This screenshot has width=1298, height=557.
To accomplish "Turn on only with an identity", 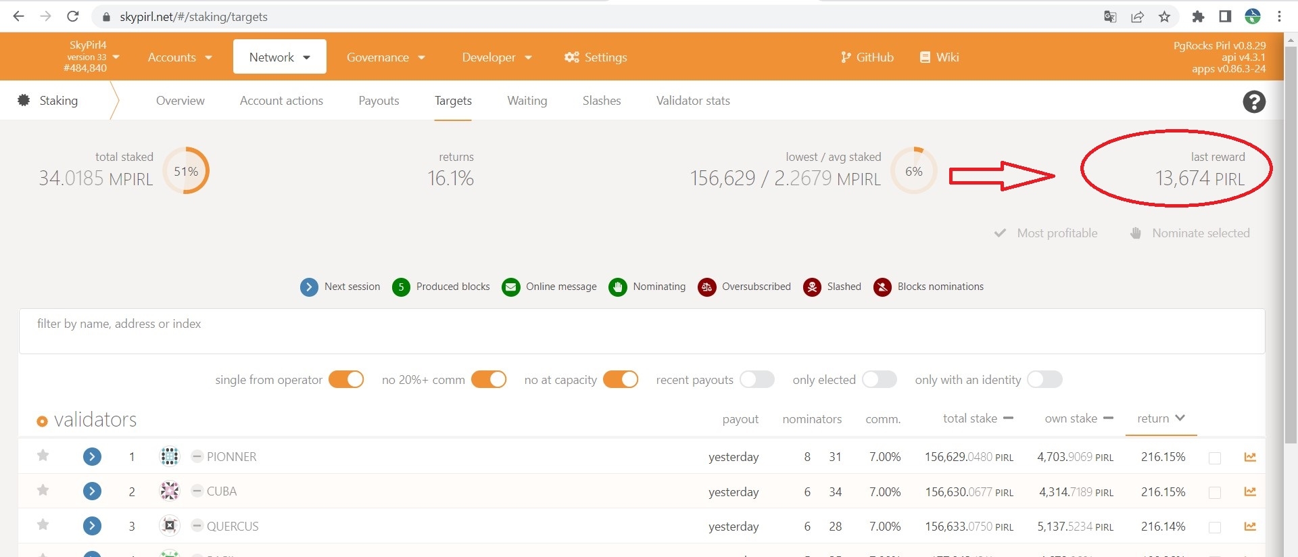I will coord(1044,379).
